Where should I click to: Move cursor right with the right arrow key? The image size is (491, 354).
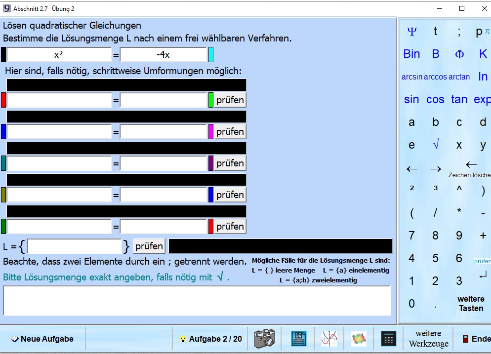coord(435,169)
